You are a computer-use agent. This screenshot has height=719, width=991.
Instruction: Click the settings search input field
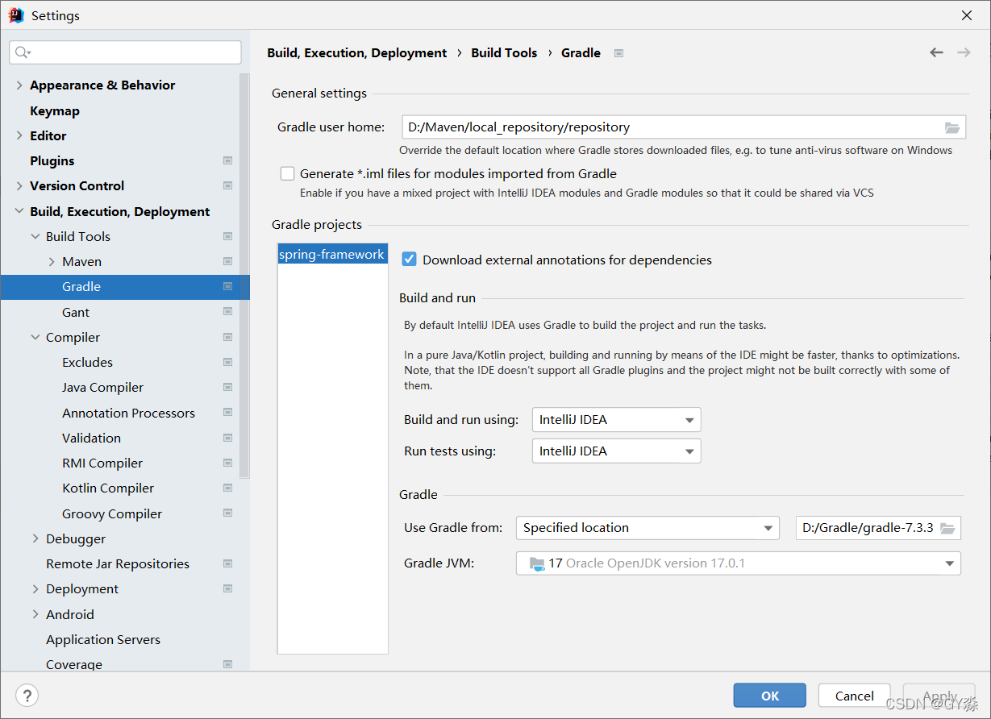125,52
